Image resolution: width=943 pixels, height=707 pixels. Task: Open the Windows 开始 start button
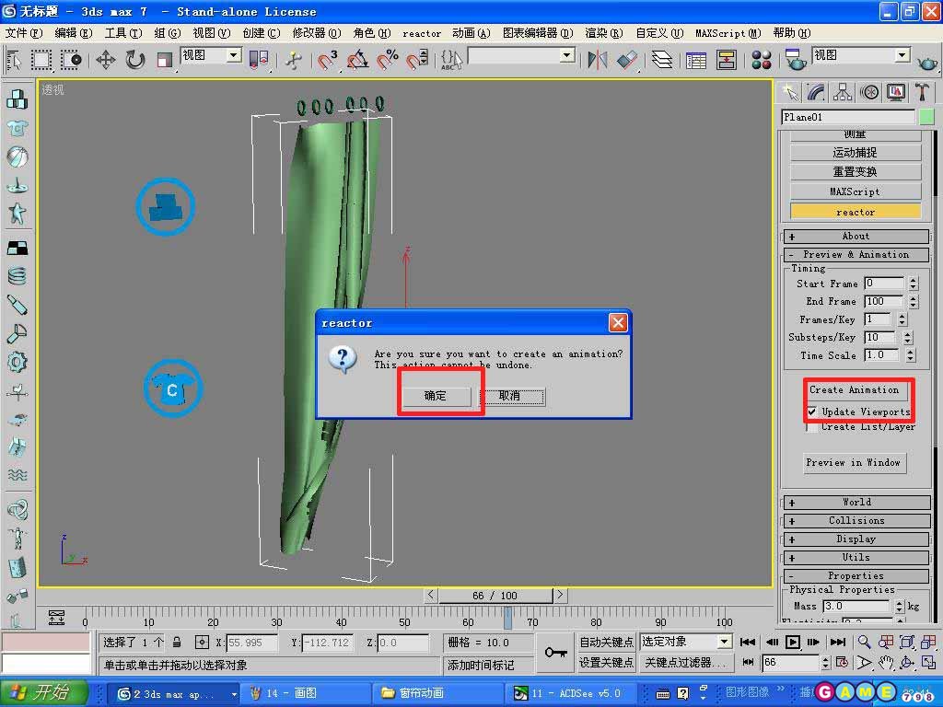pos(42,692)
